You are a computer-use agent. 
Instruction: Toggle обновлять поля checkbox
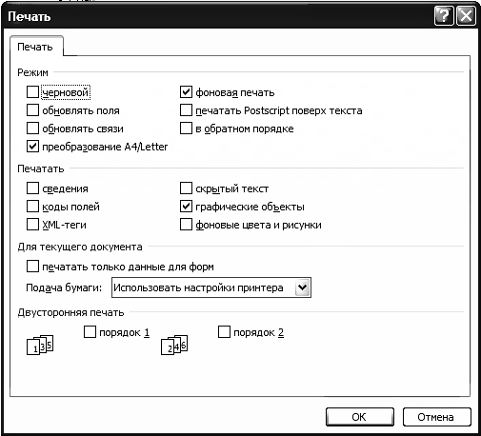pyautogui.click(x=32, y=110)
